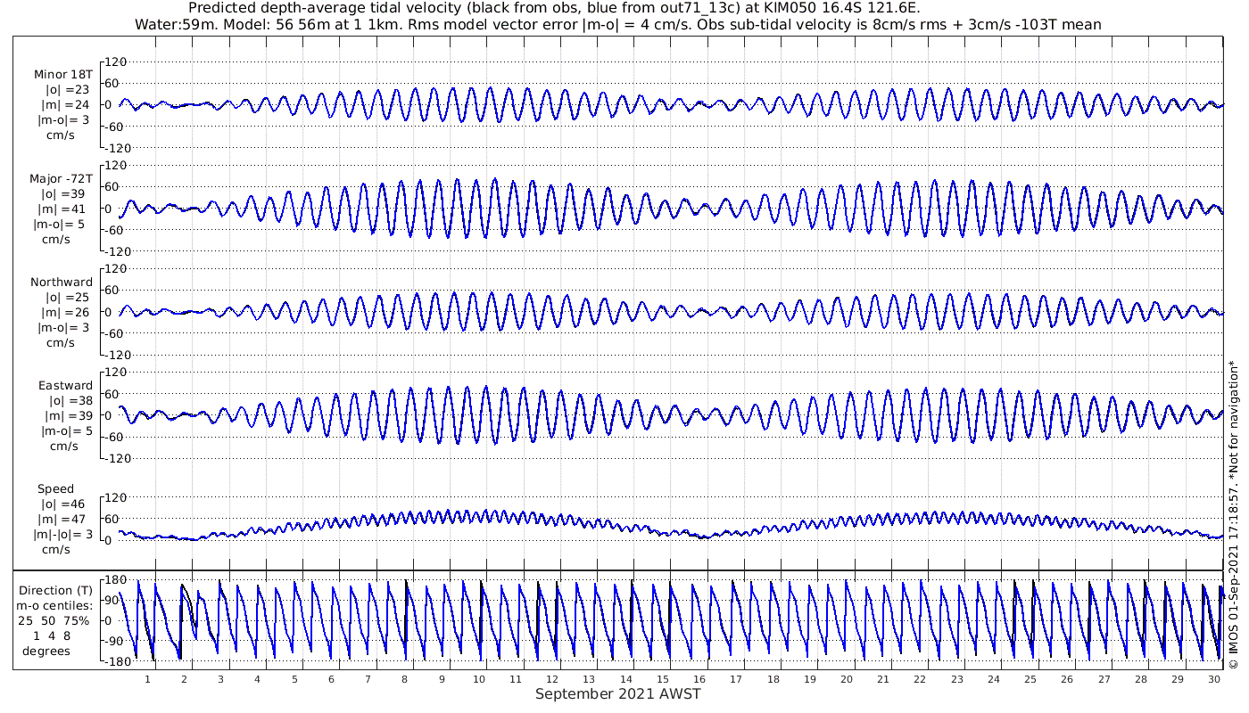Click "|m|-|o|= 3" in the Speed panel
This screenshot has width=1249, height=713.
(x=61, y=535)
